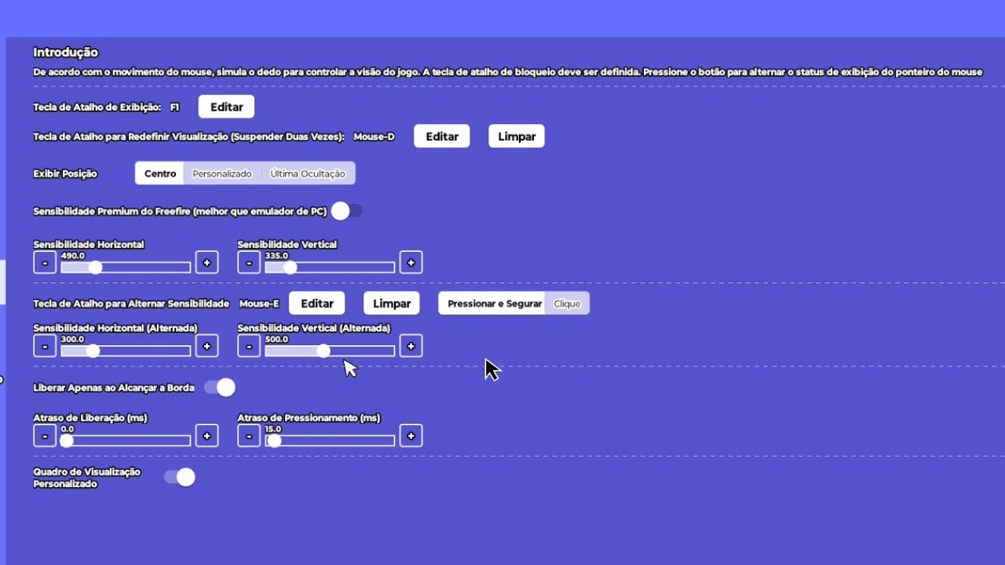This screenshot has width=1005, height=565.
Task: Choose Clique mode for sensitivity toggle
Action: [x=567, y=304]
